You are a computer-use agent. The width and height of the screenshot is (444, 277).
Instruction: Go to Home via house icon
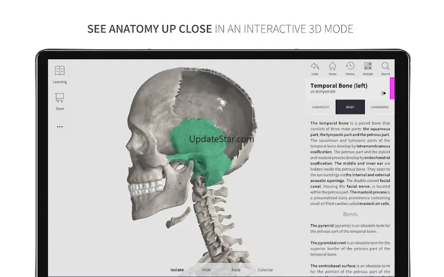coord(332,66)
